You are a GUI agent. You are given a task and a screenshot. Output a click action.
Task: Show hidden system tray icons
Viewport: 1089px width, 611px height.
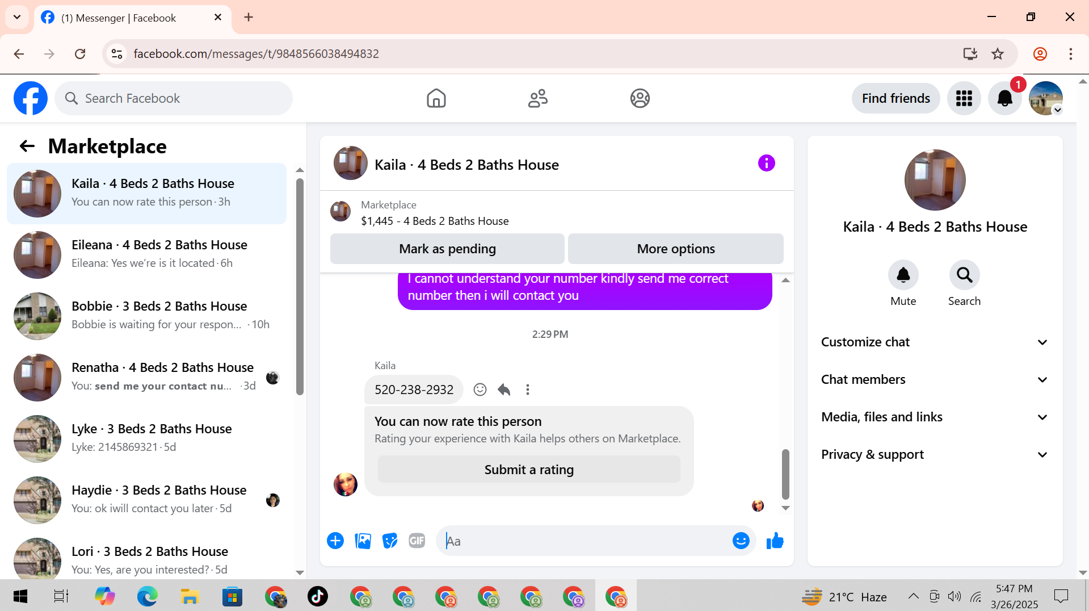coord(913,596)
